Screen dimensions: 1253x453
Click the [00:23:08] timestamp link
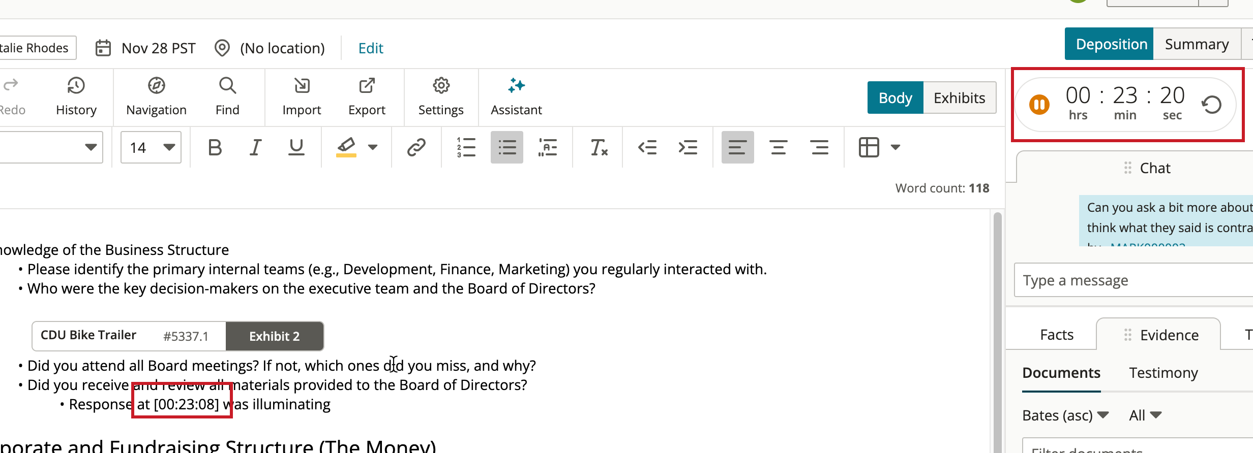(186, 404)
